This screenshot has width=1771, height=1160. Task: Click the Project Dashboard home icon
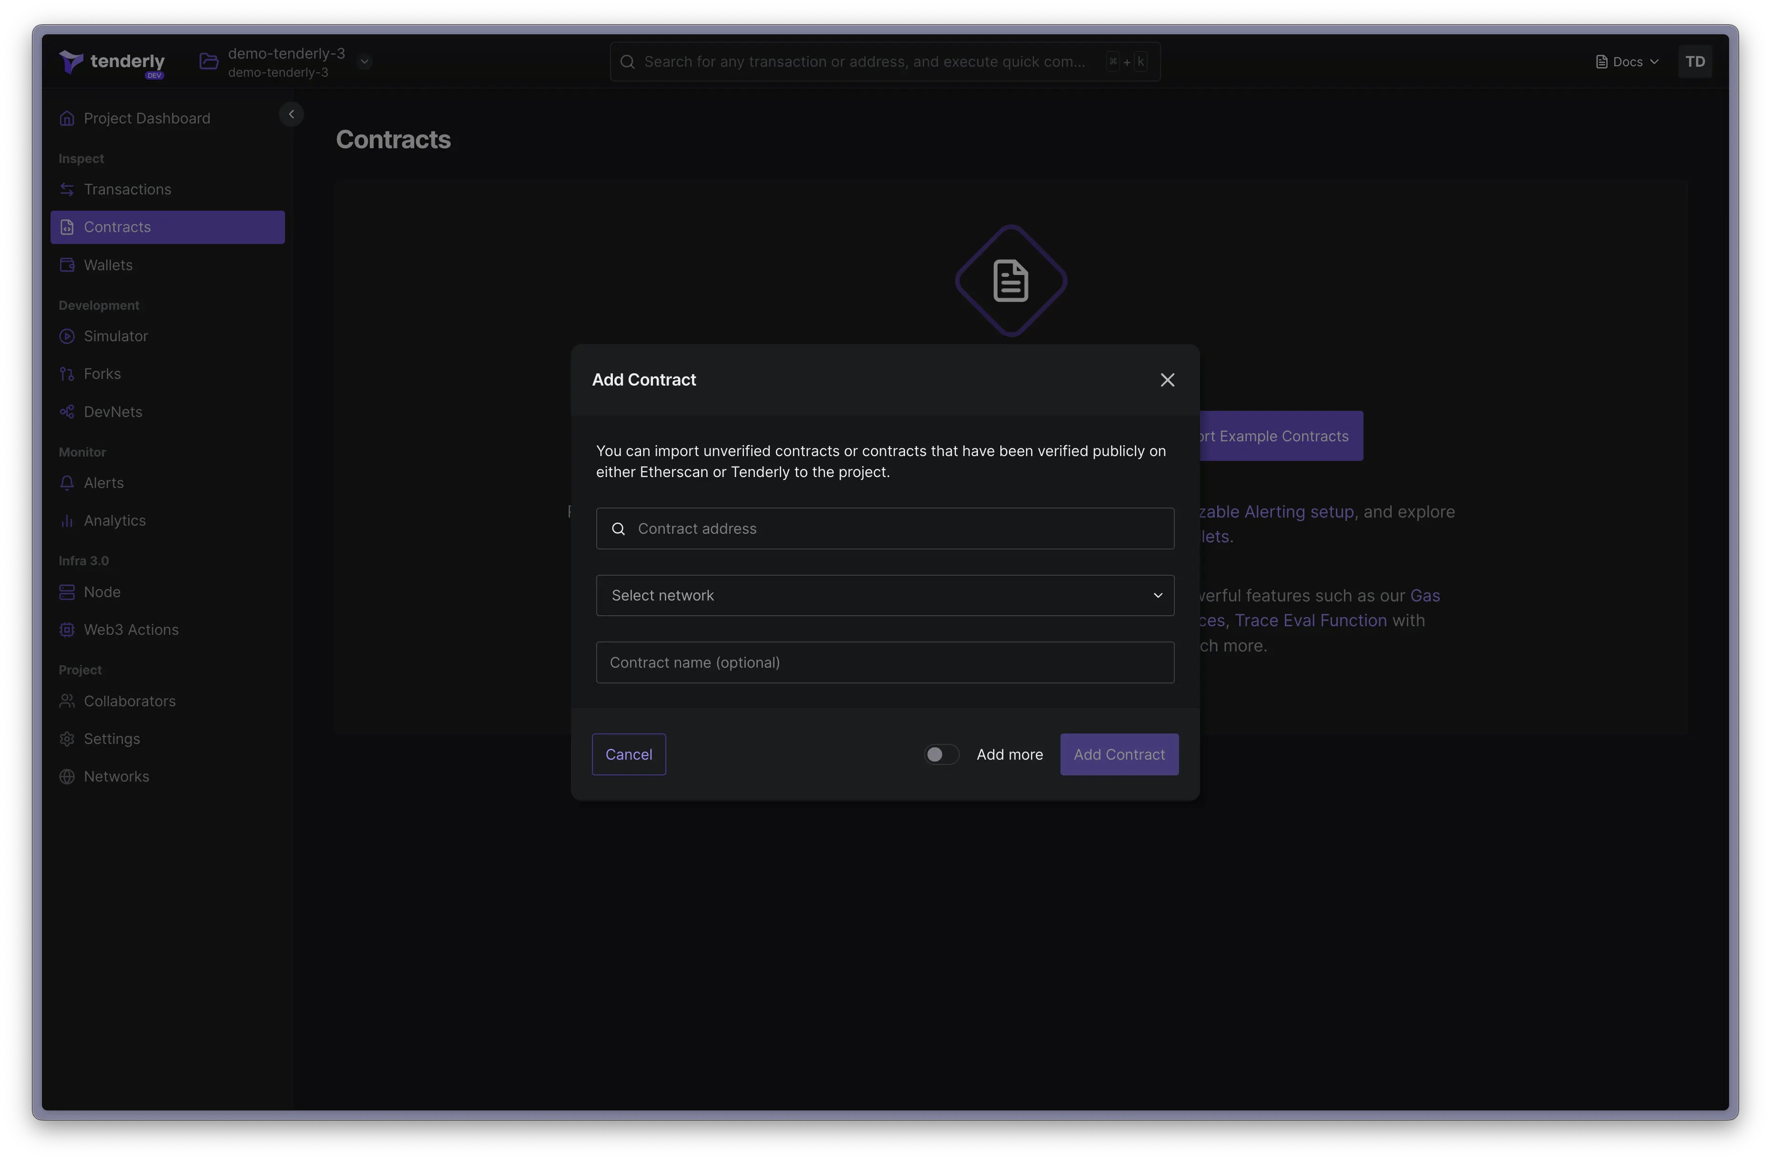pos(67,118)
